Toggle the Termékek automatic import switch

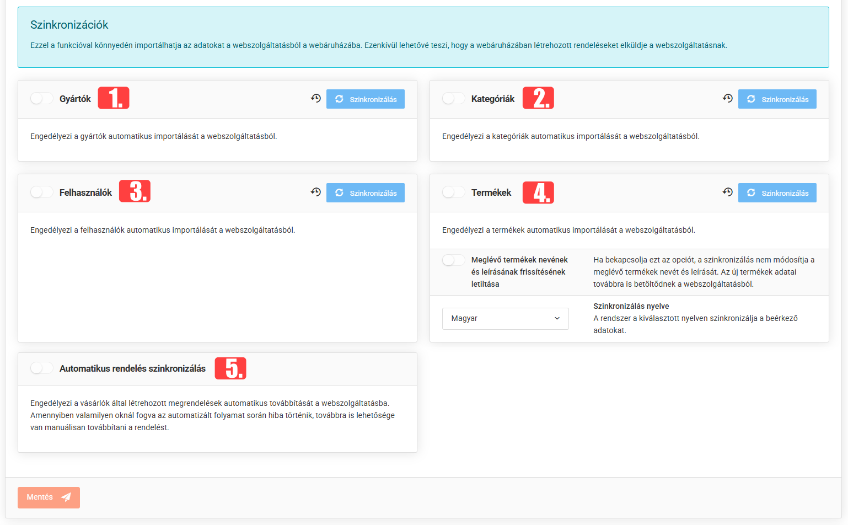[453, 192]
